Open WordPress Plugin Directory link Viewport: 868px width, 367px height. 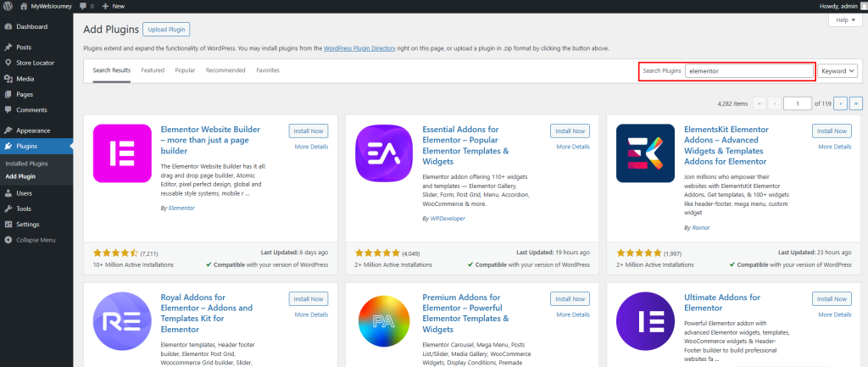(359, 48)
